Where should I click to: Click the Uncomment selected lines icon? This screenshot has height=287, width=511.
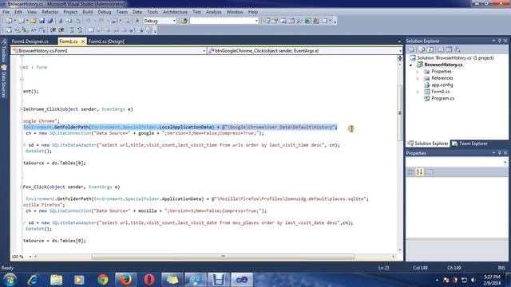[x=80, y=30]
